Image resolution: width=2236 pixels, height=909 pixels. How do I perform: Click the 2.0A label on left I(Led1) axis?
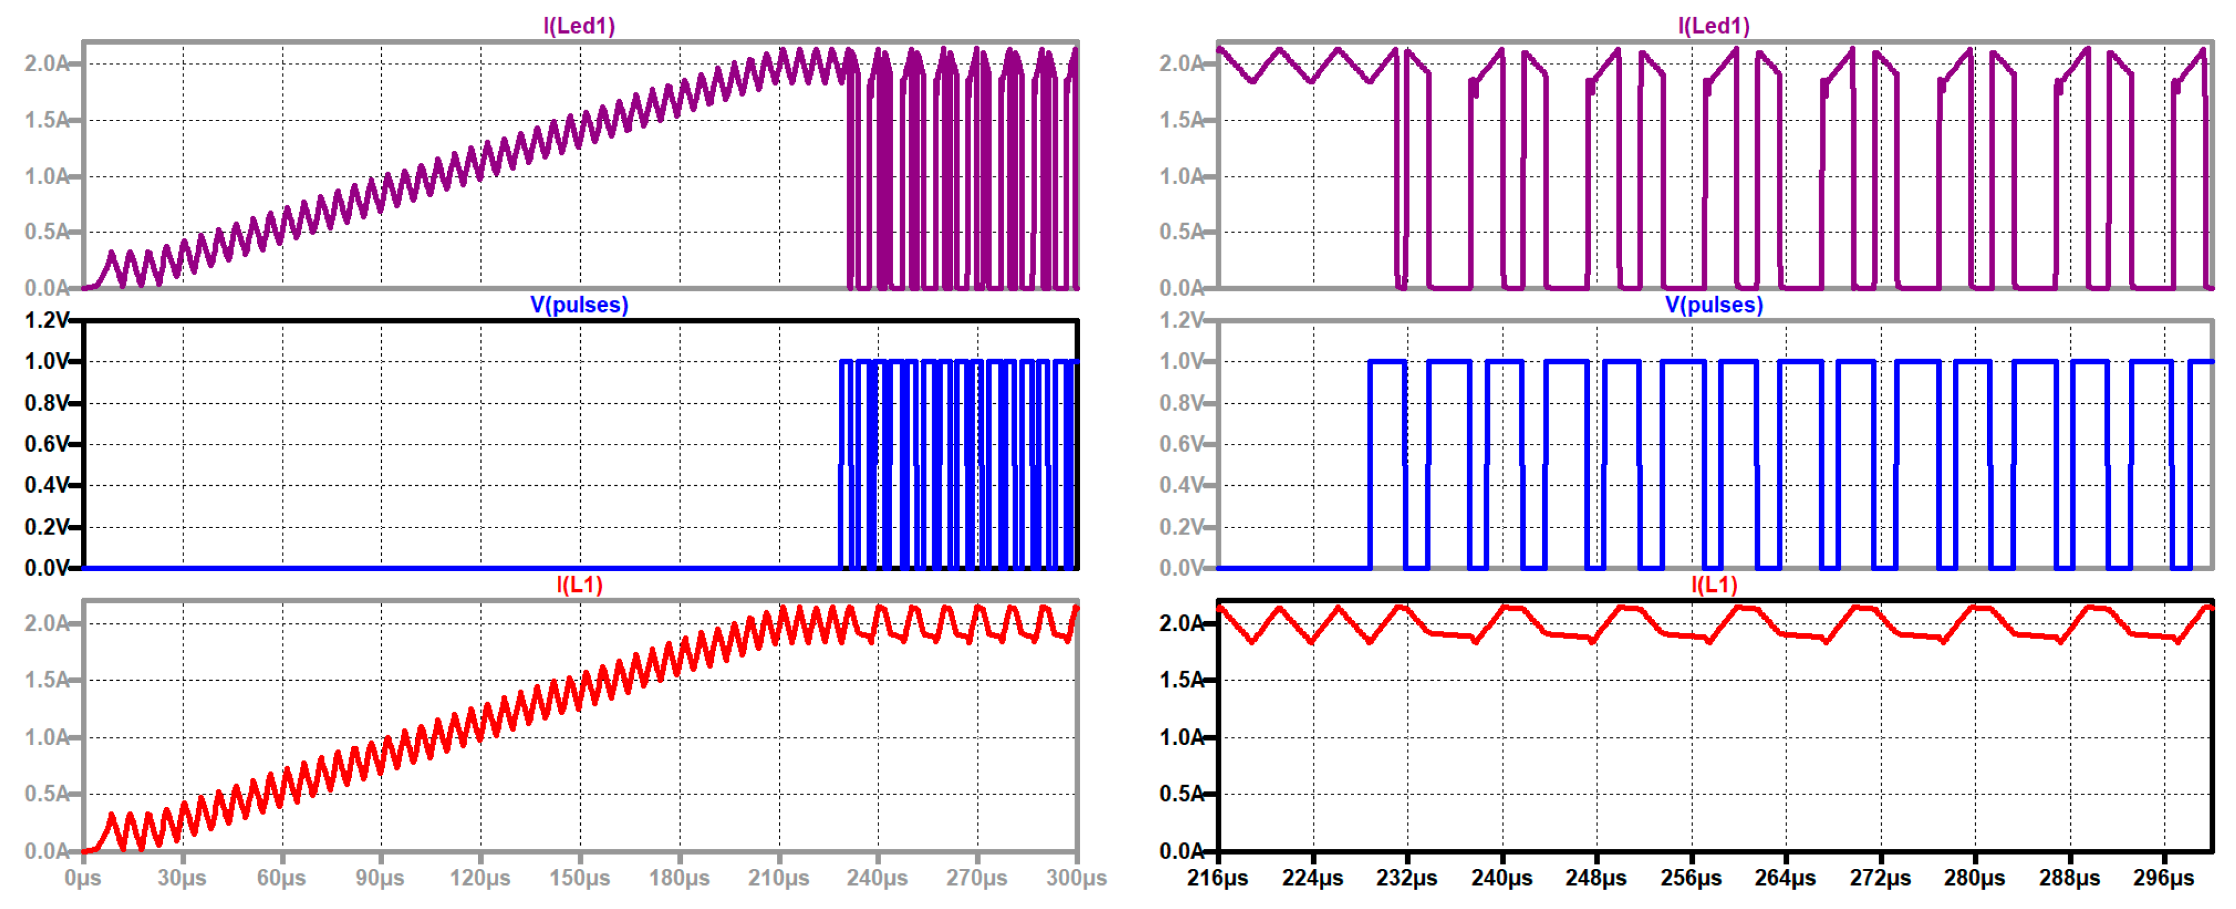pos(46,64)
